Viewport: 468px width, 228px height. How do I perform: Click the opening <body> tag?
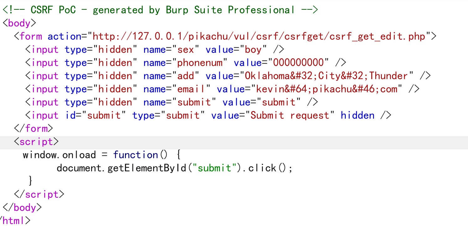point(19,23)
